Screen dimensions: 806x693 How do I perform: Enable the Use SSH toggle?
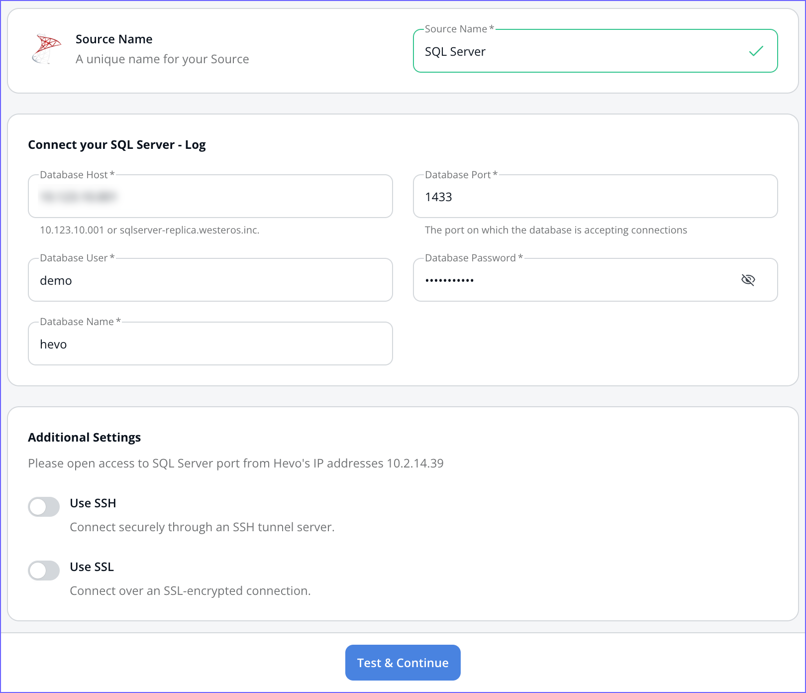point(44,507)
